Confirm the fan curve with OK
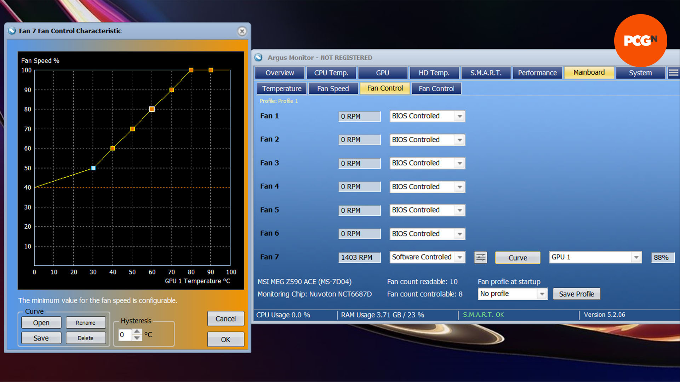Screen dimensions: 680x382 click(x=225, y=339)
